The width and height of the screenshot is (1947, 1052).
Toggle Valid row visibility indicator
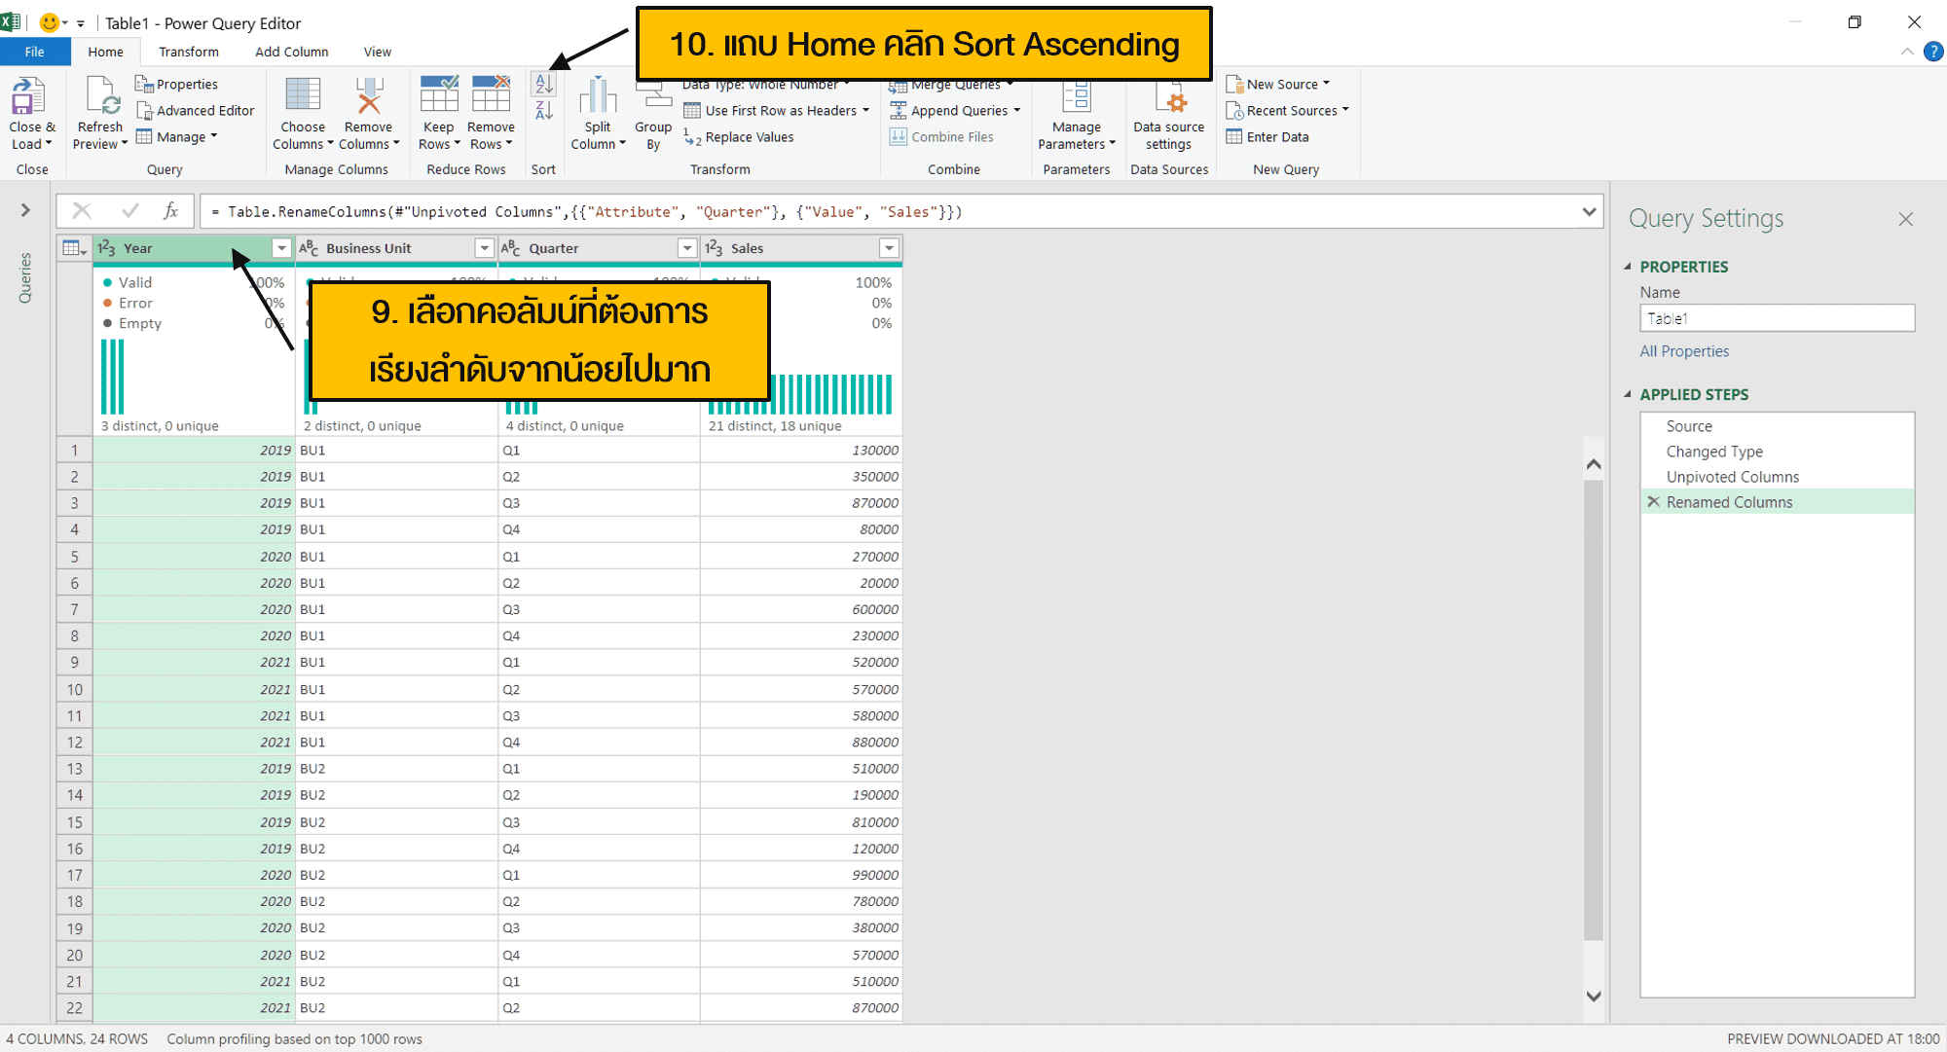pyautogui.click(x=107, y=282)
